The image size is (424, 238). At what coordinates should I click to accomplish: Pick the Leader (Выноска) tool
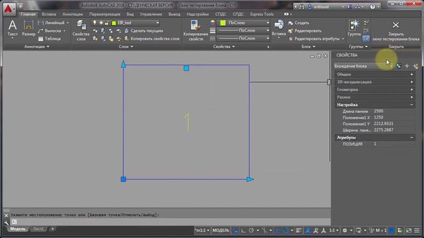(x=52, y=31)
